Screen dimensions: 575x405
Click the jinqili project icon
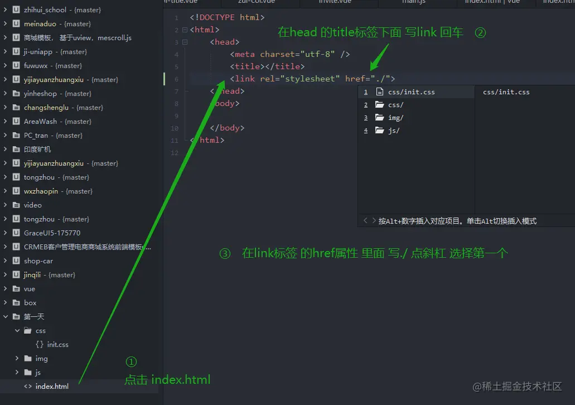(x=16, y=274)
